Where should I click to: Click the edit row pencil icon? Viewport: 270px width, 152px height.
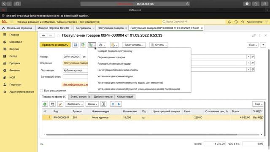click(60, 104)
